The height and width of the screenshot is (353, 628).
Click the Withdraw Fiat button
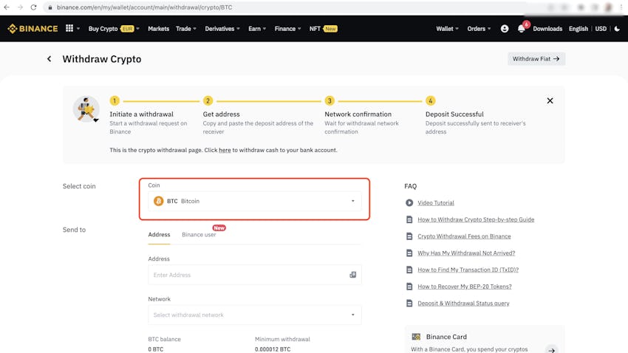[536, 59]
